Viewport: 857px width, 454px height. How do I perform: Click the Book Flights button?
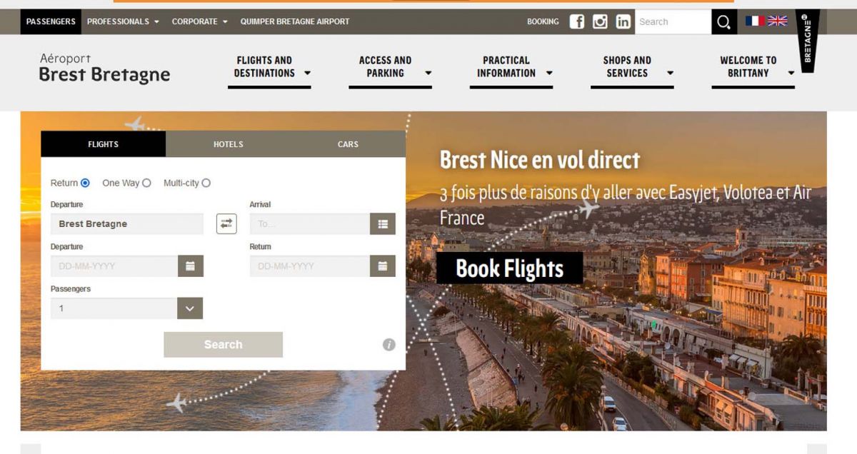click(510, 268)
